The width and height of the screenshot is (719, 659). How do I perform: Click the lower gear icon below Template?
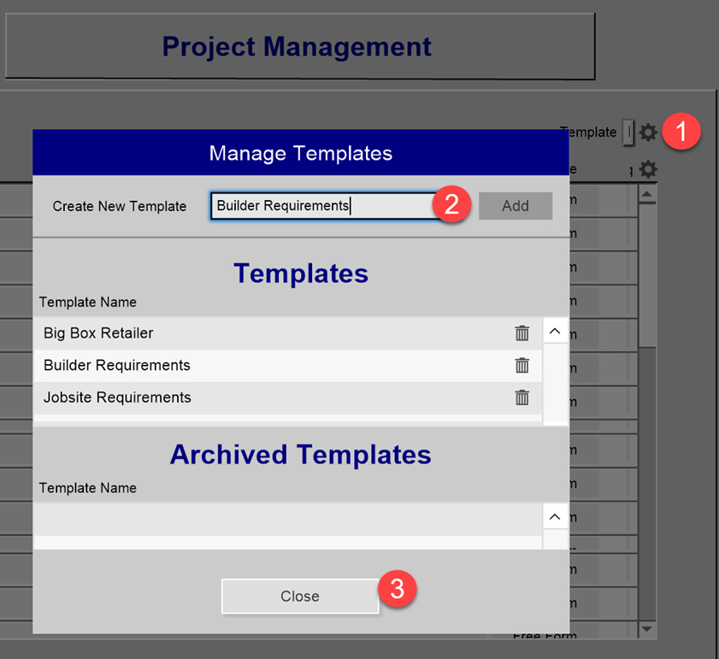coord(648,169)
